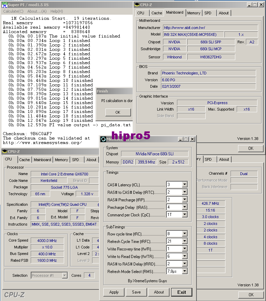Click the CPU-Z Mainboard window title icon
Screen dimensions: 266x301
137,5
